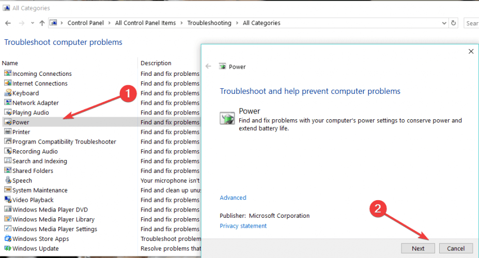Click the Windows Media Player Settings icon
This screenshot has width=479, height=258.
click(8, 229)
